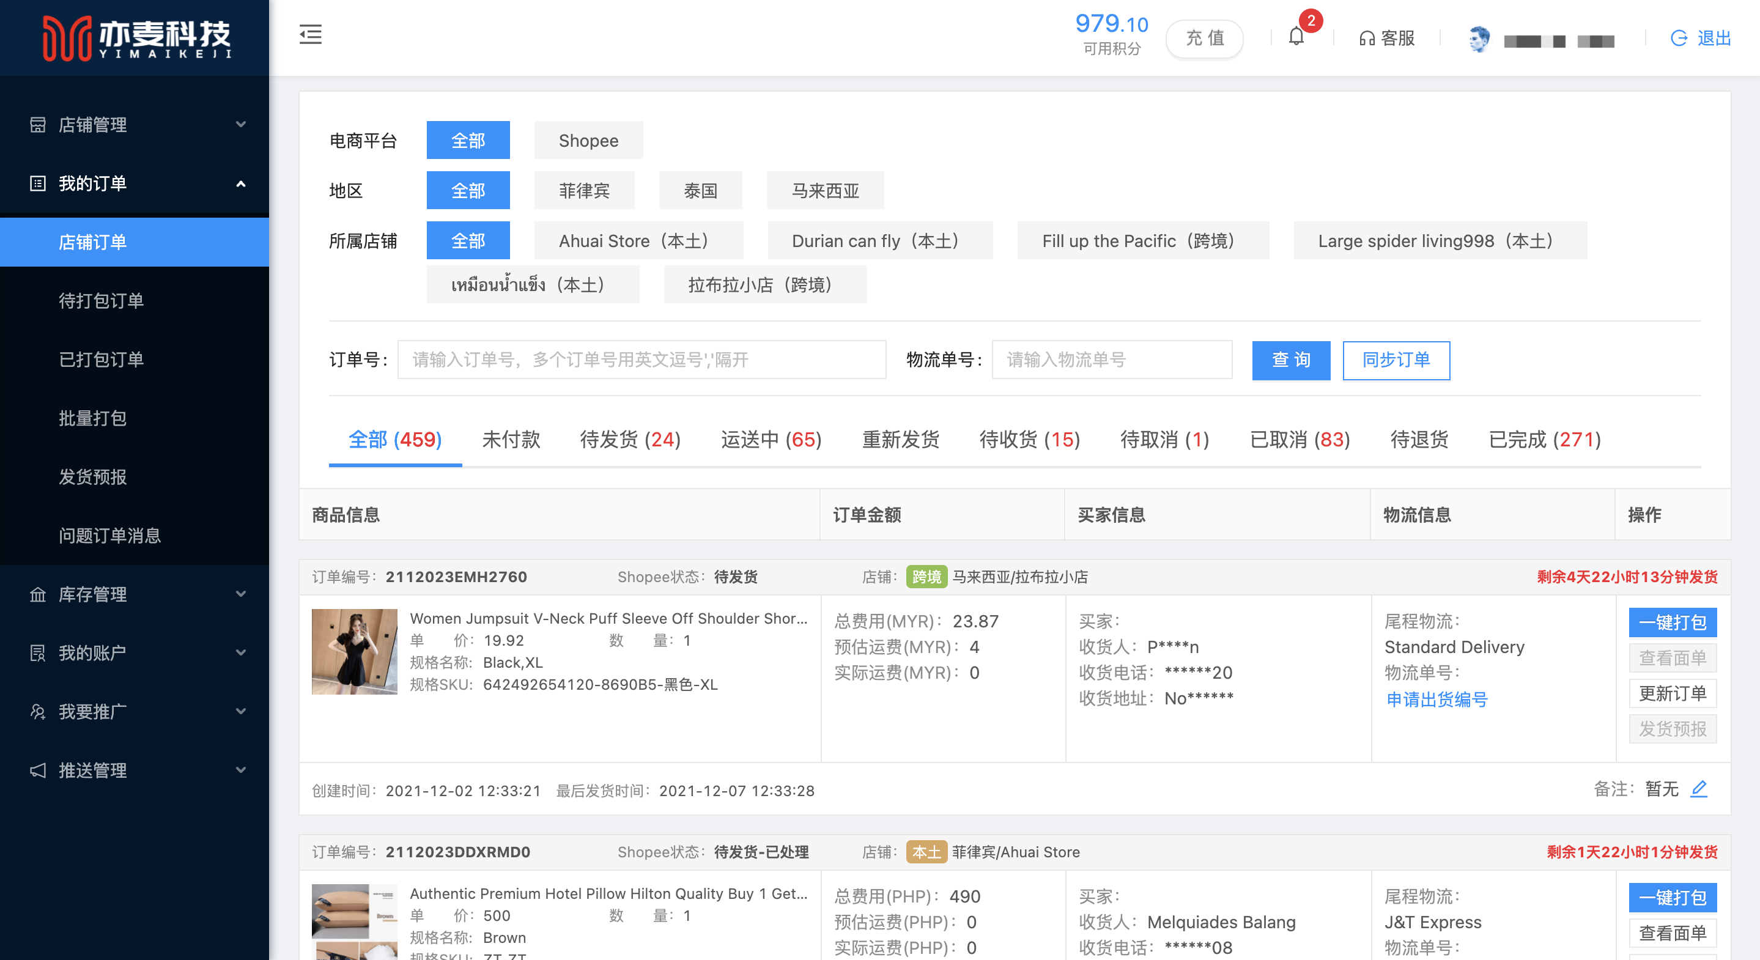Viewport: 1760px width, 960px height.
Task: Filter by Durian can fly shop
Action: point(880,240)
